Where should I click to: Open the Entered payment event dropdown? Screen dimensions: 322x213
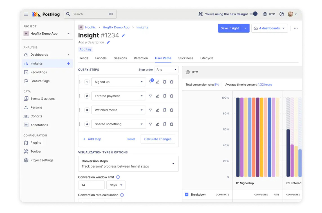click(119, 96)
